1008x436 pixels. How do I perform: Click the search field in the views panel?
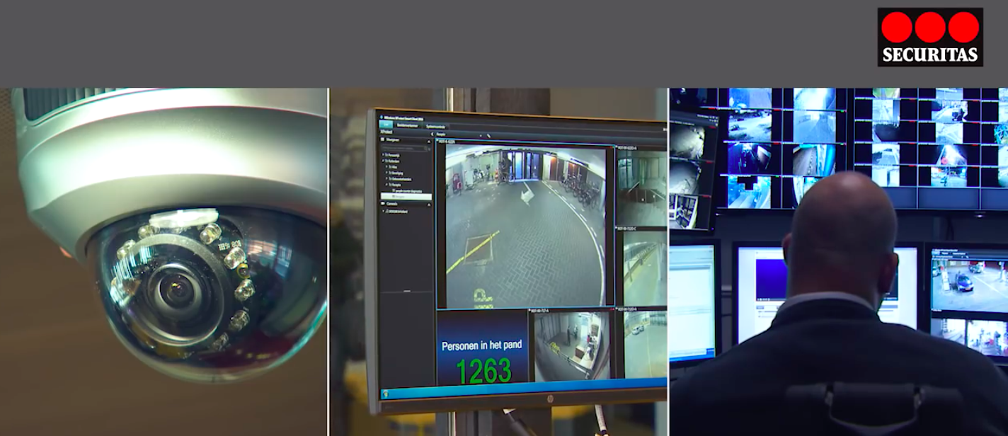404,148
